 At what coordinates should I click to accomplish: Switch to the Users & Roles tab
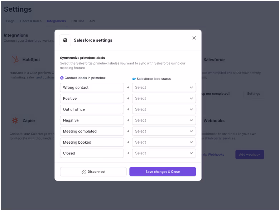[31, 21]
